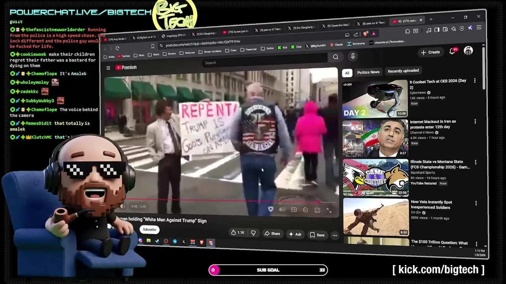
Task: Open Steam from the taskbar
Action: click(157, 241)
